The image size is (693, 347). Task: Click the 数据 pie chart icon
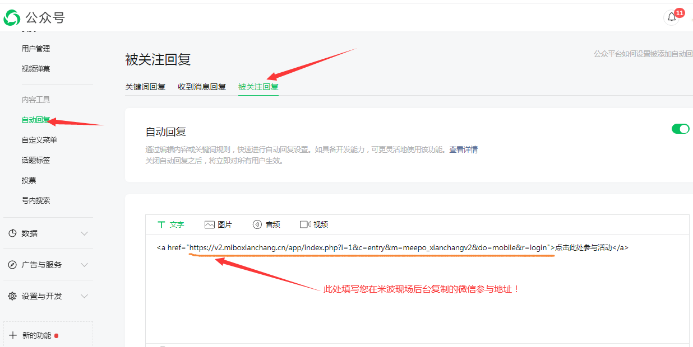(12, 233)
